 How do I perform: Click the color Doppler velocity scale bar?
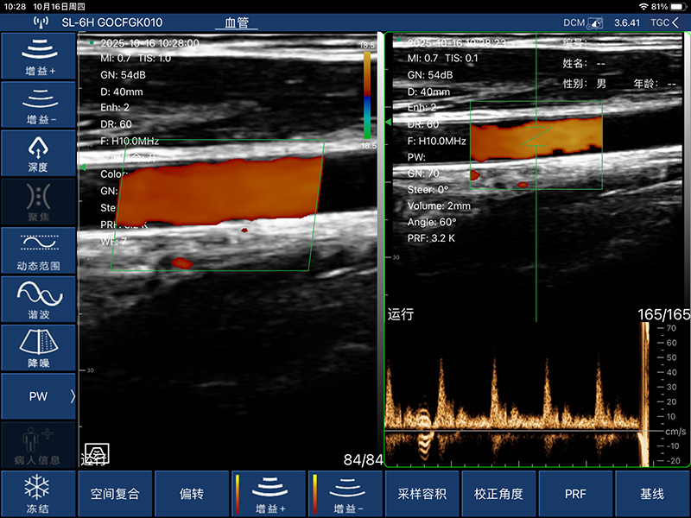coord(367,95)
